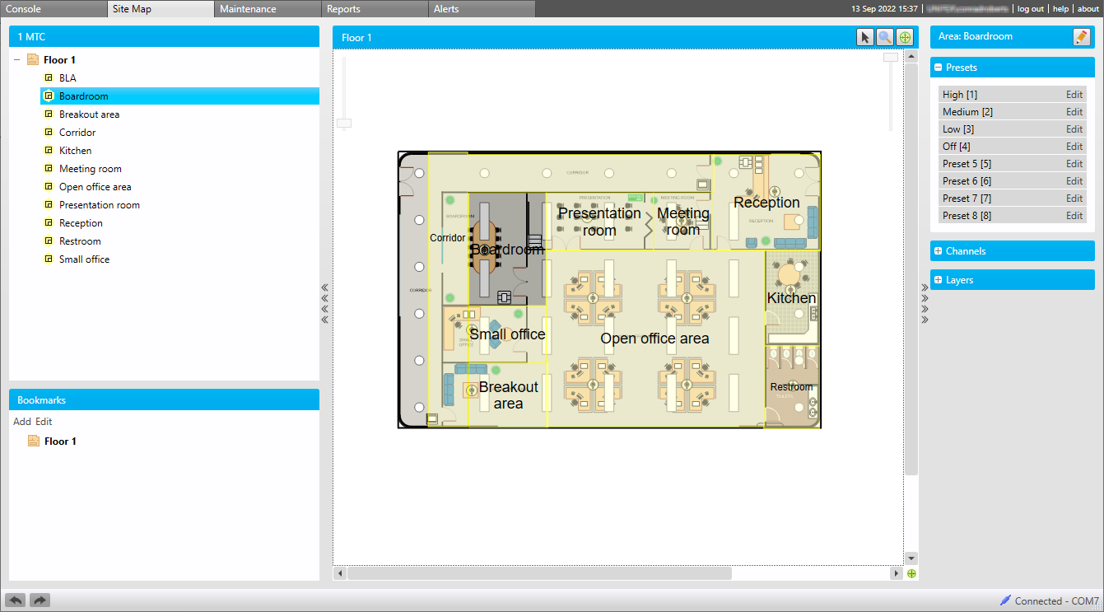Expand the Layers section

(x=938, y=280)
